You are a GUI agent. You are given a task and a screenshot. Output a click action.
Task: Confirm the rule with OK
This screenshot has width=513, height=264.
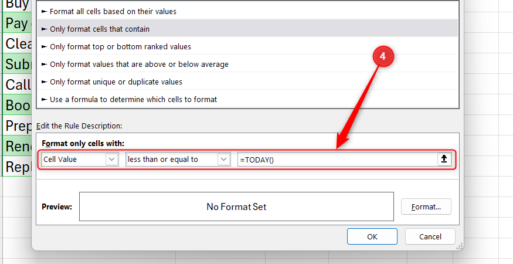[372, 236]
